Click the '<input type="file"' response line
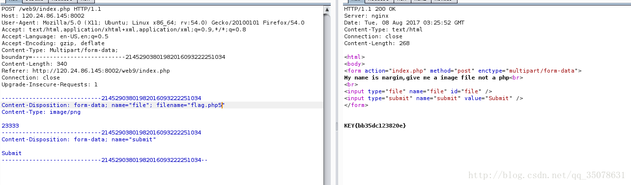This screenshot has height=185, width=631. (x=418, y=91)
